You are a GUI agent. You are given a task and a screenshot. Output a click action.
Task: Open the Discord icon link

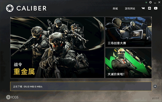(x=149, y=8)
